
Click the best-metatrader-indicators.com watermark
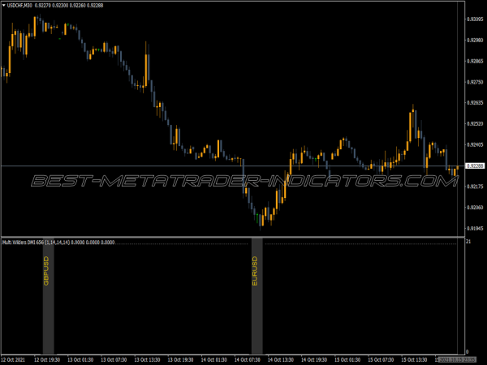243,181
